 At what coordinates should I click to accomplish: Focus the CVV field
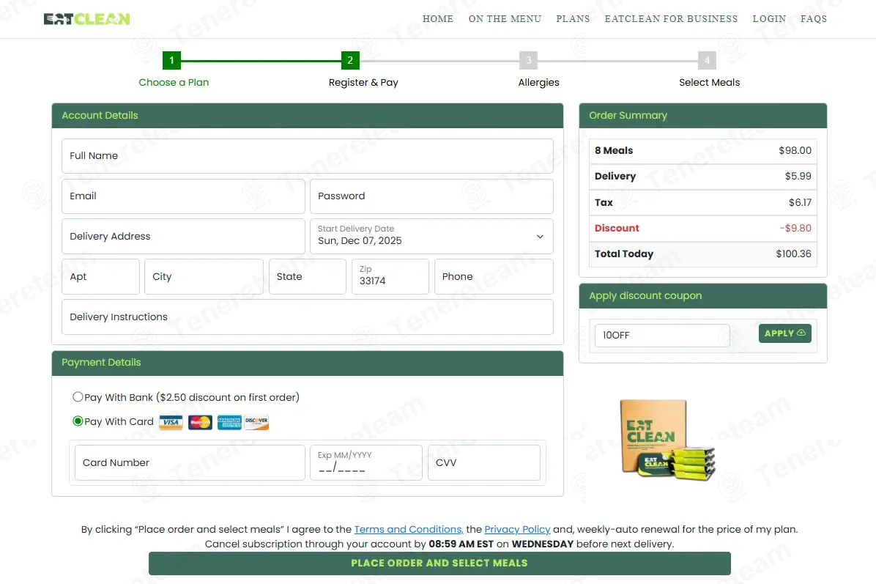pyautogui.click(x=484, y=462)
